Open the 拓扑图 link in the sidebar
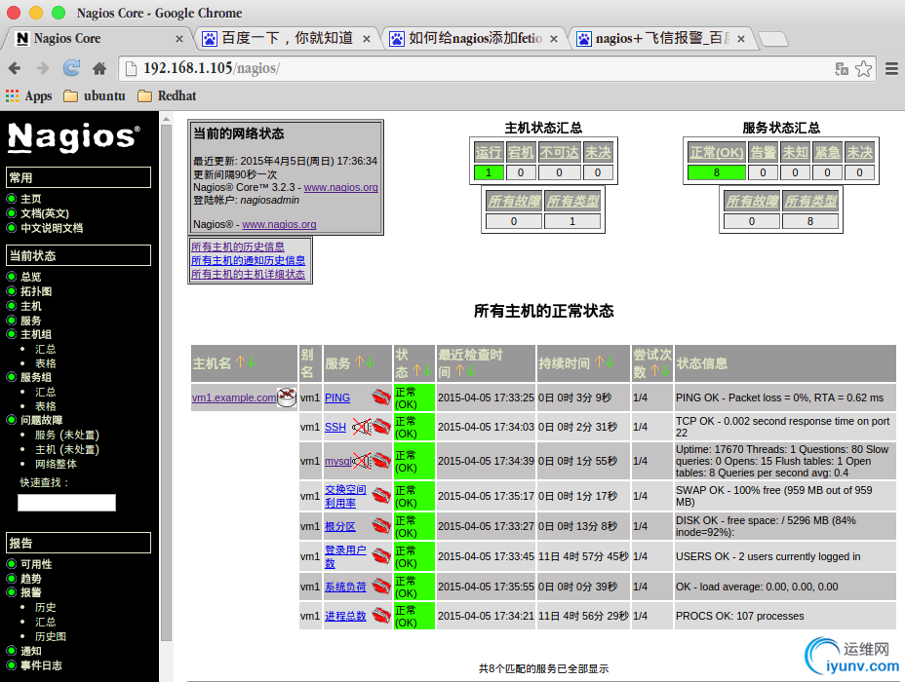Image resolution: width=905 pixels, height=682 pixels. pyautogui.click(x=36, y=291)
